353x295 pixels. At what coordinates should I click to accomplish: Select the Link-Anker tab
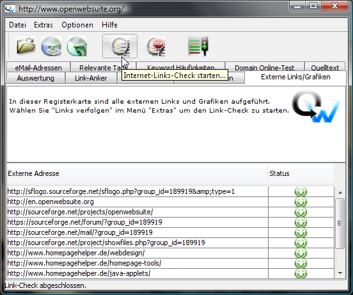tap(91, 78)
